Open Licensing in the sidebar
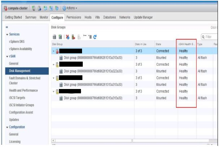Viewport: 219px width, 147px height. pyautogui.click(x=15, y=142)
